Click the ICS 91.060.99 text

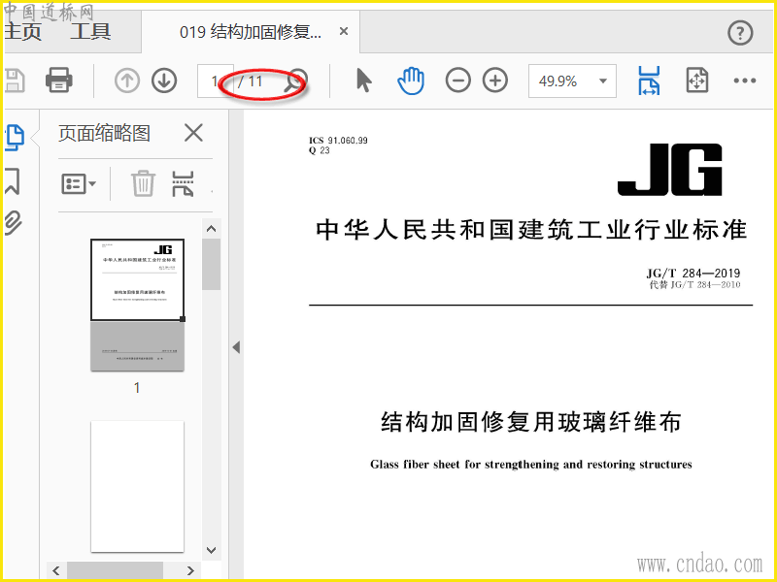[x=338, y=141]
